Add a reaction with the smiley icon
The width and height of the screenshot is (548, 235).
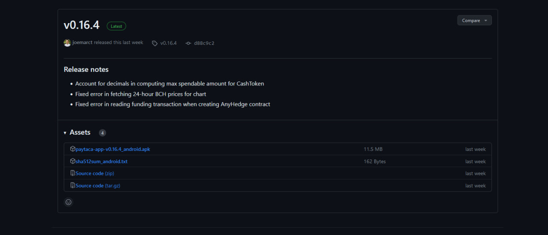(68, 202)
